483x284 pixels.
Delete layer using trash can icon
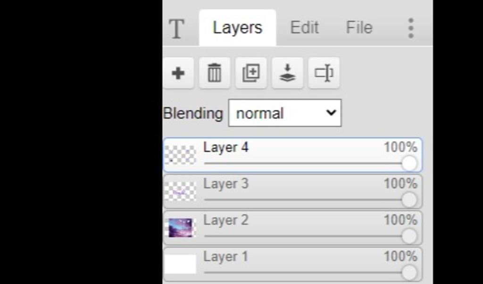click(215, 73)
